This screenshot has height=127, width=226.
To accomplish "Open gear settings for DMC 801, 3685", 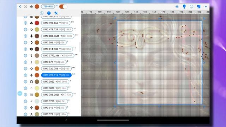I will point(25,36).
